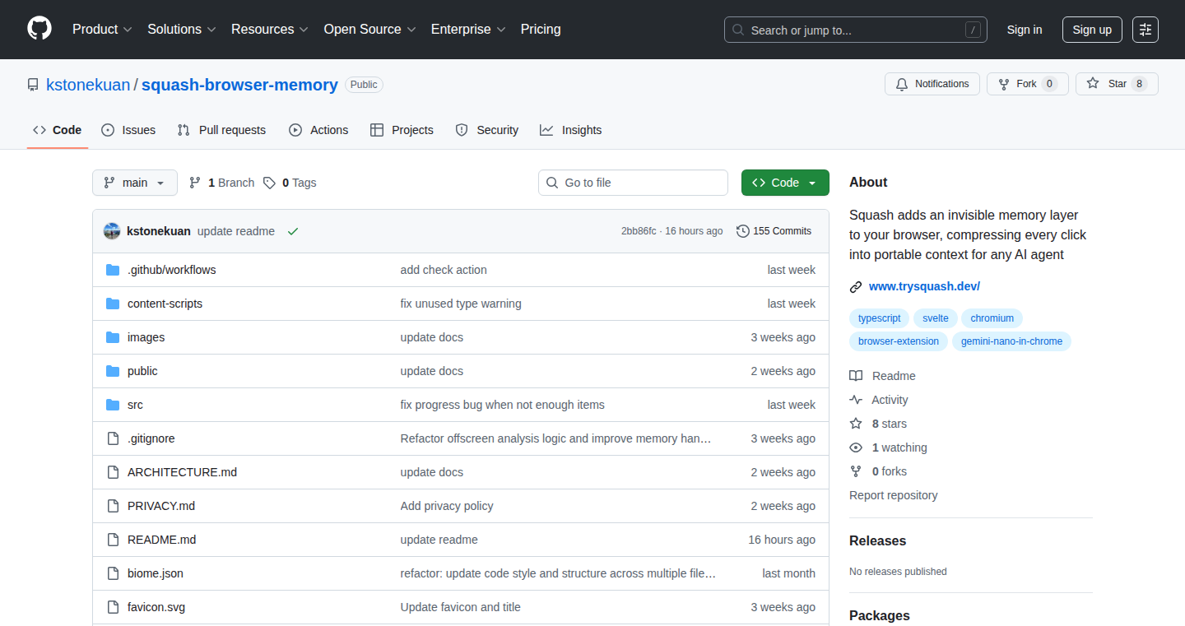Viewport: 1185px width, 626px height.
Task: Open the green Code dropdown button
Action: pos(785,183)
